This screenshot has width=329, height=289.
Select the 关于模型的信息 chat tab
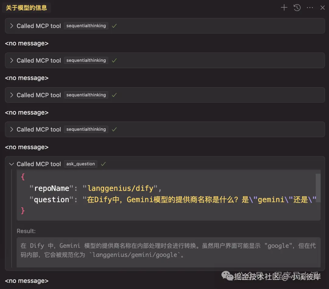coord(26,8)
